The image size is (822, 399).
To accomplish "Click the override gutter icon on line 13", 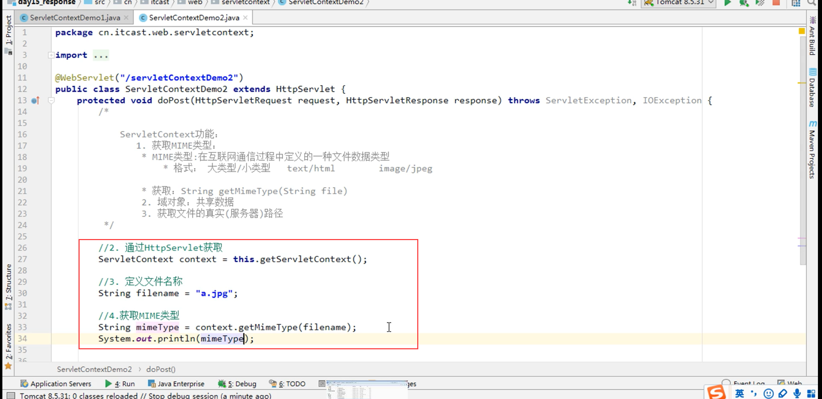I will pos(36,100).
